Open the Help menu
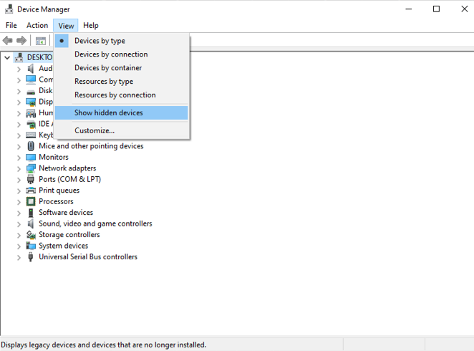This screenshot has height=351, width=474. point(91,25)
